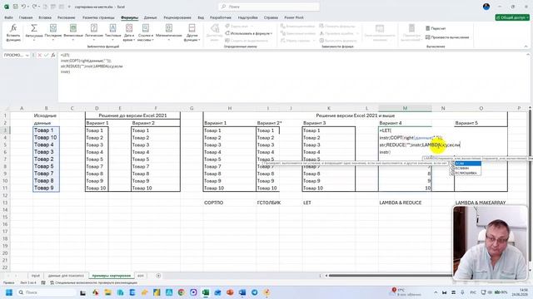This screenshot has height=299, width=533.
Task: Open the Name Manager
Action: (x=215, y=33)
